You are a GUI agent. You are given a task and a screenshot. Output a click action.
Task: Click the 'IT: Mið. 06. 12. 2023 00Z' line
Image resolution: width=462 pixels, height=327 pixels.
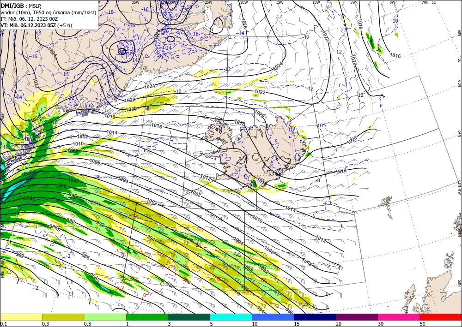[x=28, y=18]
